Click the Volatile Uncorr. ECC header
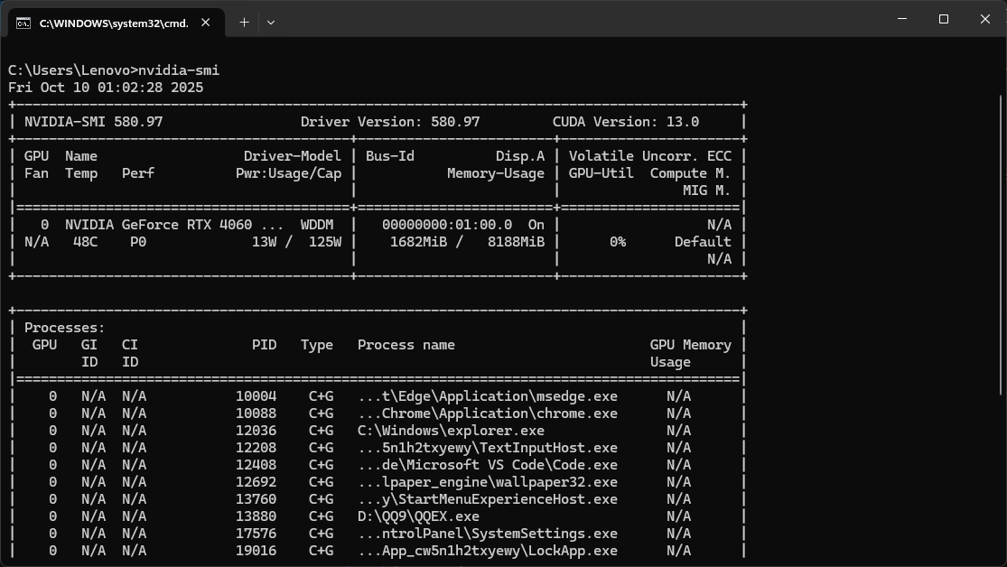Screen dimensions: 1007x567 coord(650,156)
